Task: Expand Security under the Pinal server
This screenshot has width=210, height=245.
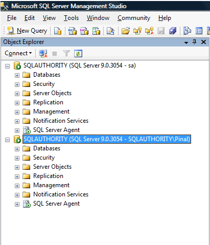Action: 17,158
